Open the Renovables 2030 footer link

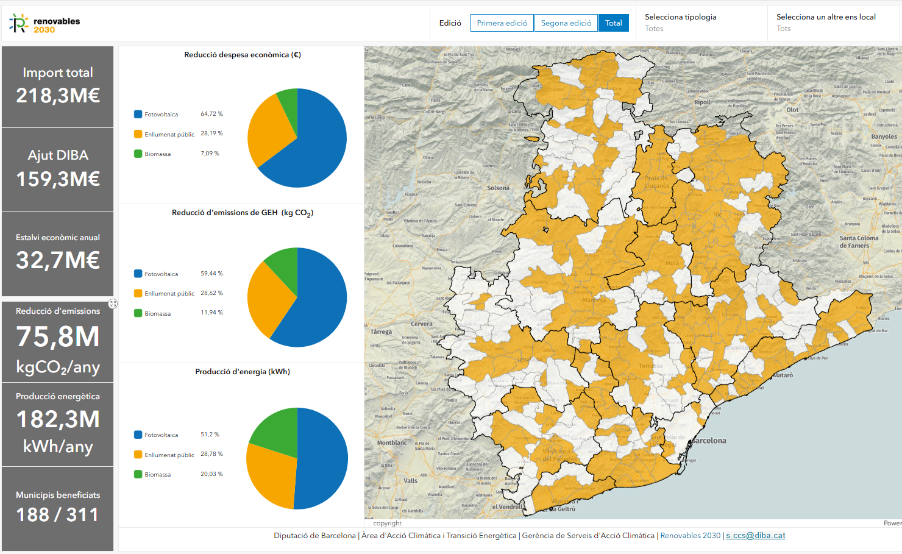click(x=690, y=536)
